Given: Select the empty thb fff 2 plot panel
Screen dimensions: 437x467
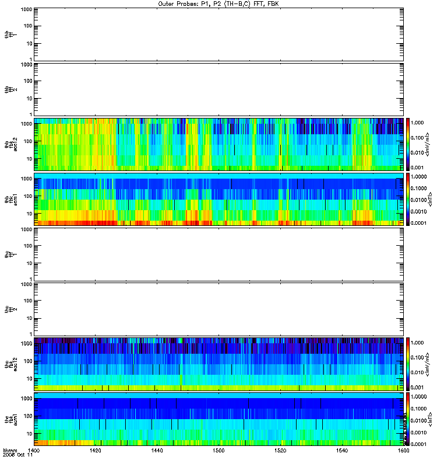Looking at the screenshot, I should tap(218, 89).
